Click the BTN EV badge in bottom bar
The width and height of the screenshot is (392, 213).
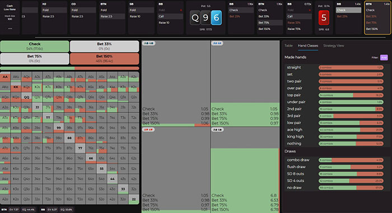pos(14,210)
